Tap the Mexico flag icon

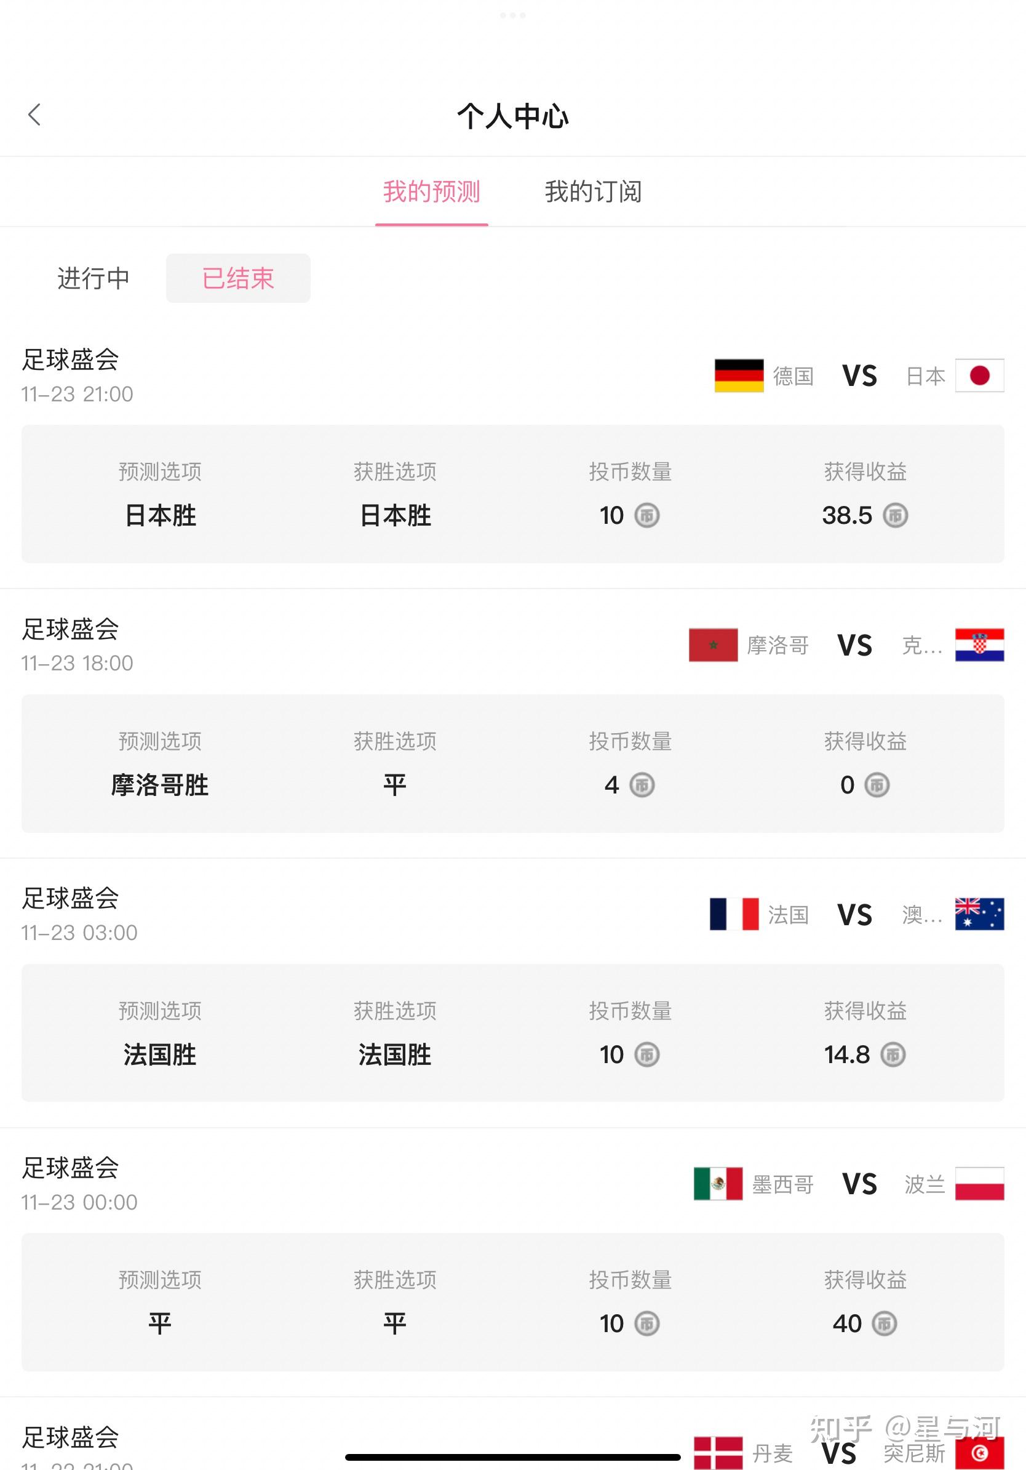(718, 1184)
